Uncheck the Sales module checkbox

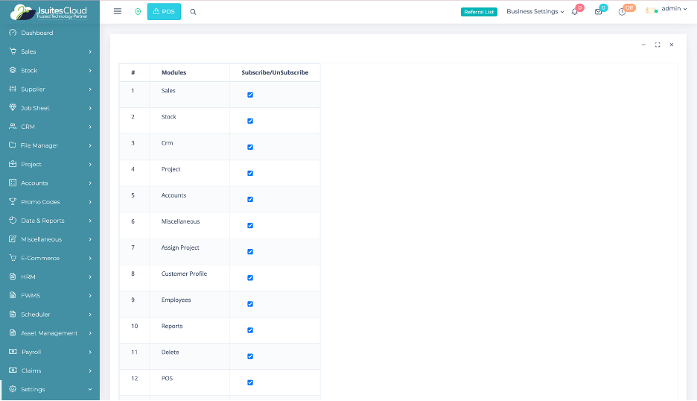(250, 95)
